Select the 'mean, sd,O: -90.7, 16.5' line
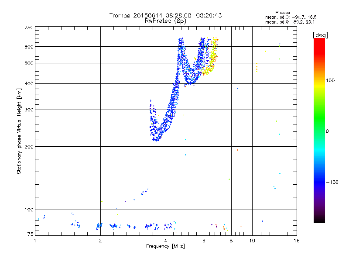 click(x=291, y=17)
